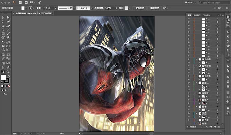
Task: Open the Character panel icon in dock
Action: [228, 32]
